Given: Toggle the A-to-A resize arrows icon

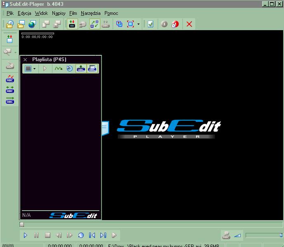Looking at the screenshot, I should (95, 24).
